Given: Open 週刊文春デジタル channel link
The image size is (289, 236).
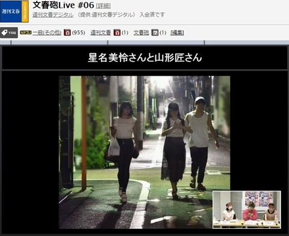Looking at the screenshot, I should pos(53,15).
